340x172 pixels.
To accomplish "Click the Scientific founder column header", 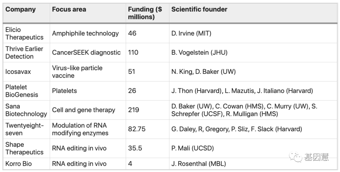I will pos(199,9).
